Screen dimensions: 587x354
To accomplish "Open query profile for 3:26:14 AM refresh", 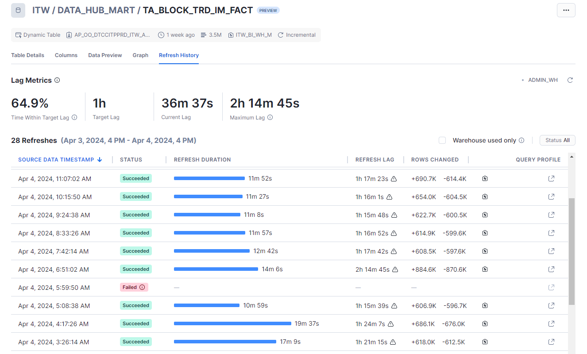I will tap(551, 342).
